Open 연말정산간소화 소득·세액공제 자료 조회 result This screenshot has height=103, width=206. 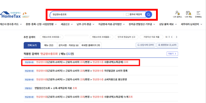pyautogui.click(x=56, y=88)
